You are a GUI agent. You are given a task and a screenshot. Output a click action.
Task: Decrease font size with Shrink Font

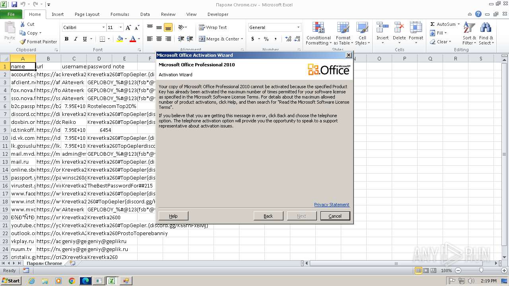[137, 27]
